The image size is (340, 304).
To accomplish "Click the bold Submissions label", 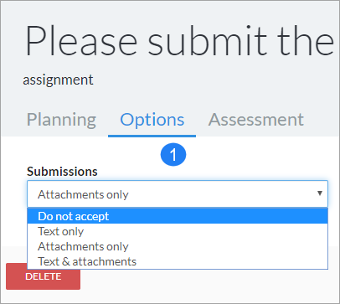I will (x=62, y=172).
